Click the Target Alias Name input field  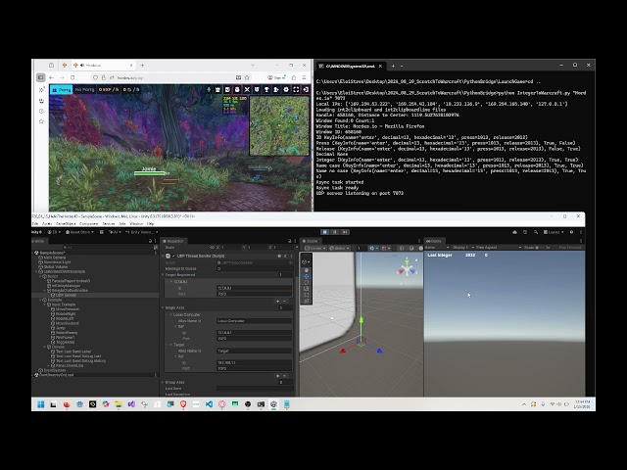[x=255, y=351]
